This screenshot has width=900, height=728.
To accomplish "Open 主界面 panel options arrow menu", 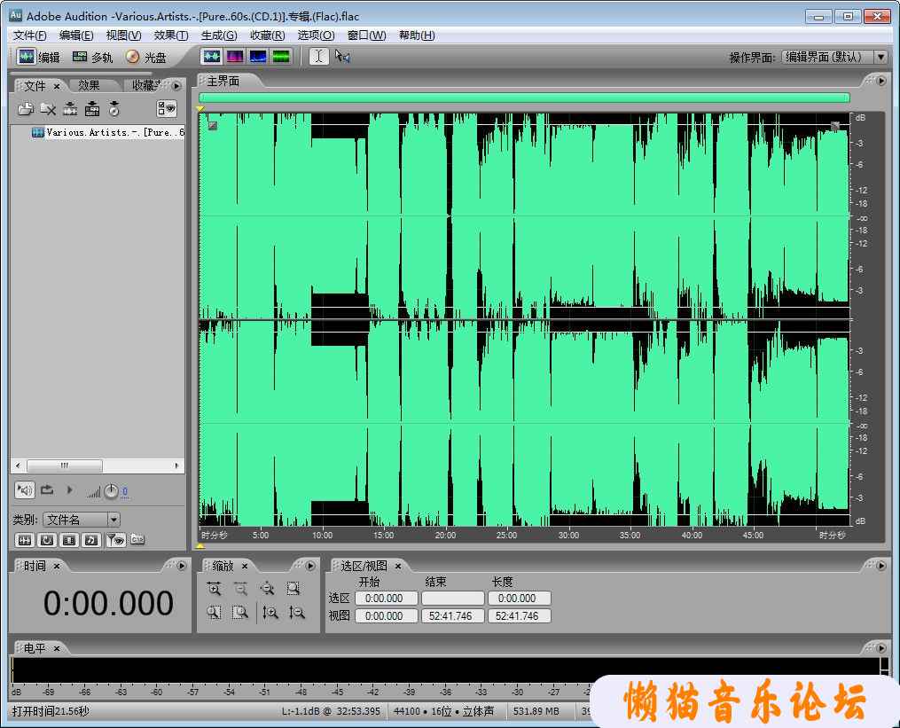I will point(881,81).
